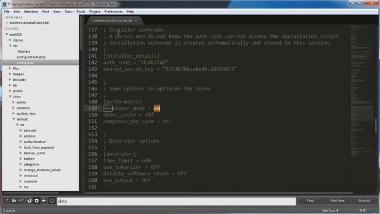Open the .htaccess file
The image size is (380, 214).
coord(24,52)
